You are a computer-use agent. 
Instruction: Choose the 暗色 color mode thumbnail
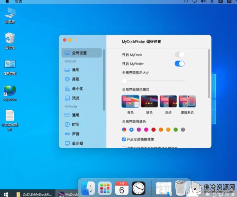149,101
